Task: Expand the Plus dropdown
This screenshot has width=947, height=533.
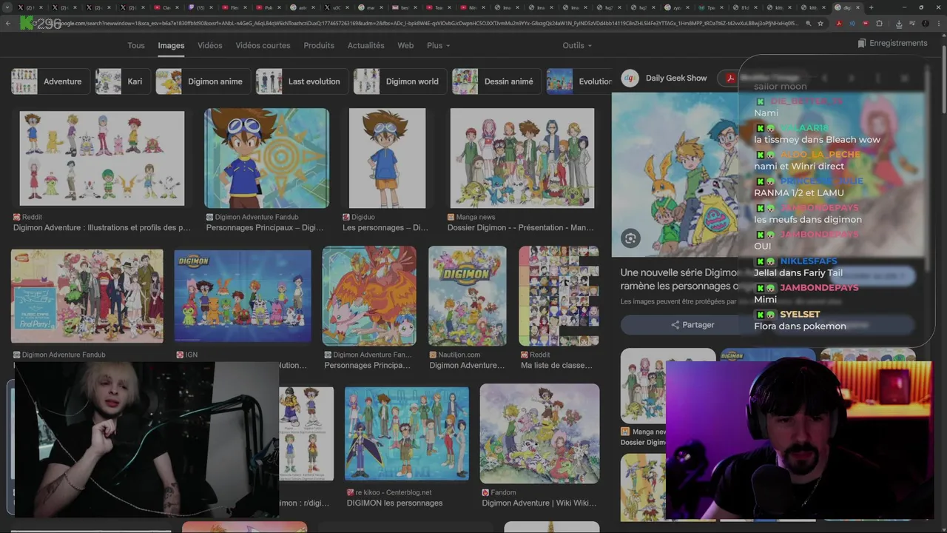Action: (x=438, y=45)
